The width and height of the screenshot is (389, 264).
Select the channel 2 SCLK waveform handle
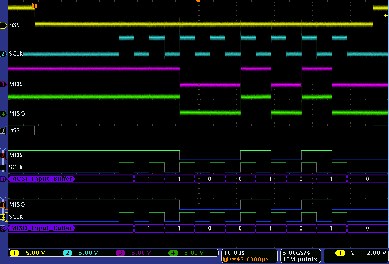click(x=3, y=54)
